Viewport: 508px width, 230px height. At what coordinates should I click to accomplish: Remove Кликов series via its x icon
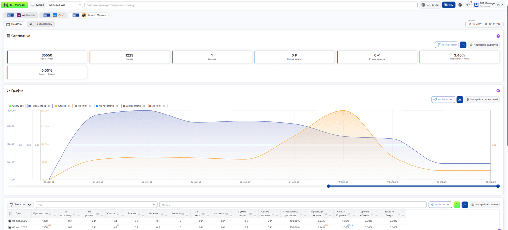coord(70,106)
